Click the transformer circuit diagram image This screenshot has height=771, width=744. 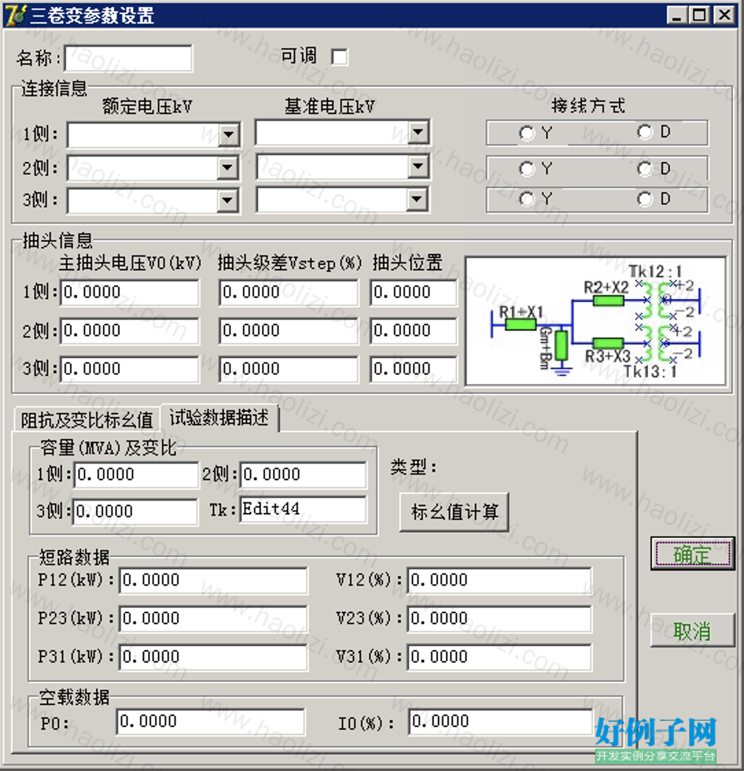click(595, 320)
